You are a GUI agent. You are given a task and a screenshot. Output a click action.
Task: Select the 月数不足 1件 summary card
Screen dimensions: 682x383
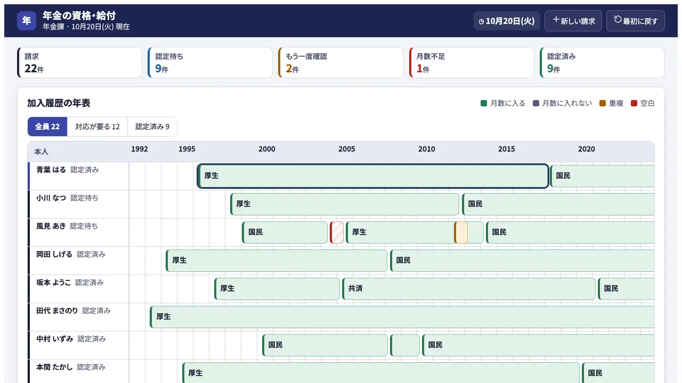tap(472, 63)
